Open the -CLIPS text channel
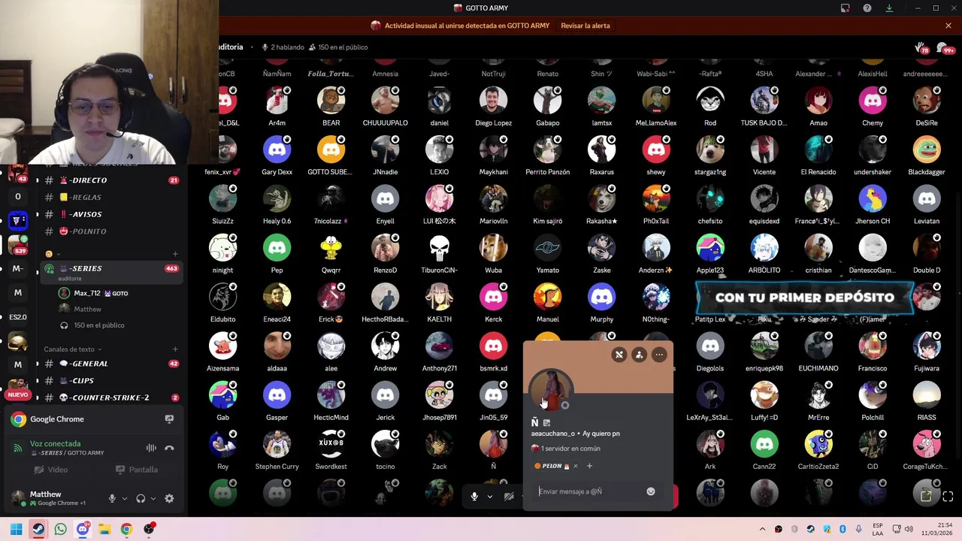Viewport: 962px width, 541px height. click(113, 381)
